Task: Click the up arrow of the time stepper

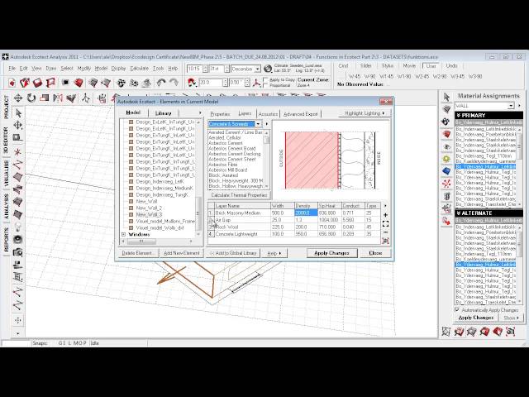Action: (x=206, y=67)
